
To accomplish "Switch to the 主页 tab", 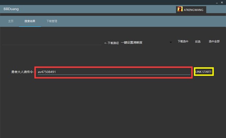I will click(11, 21).
